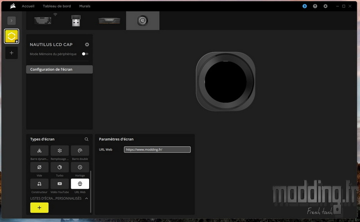The image size is (360, 222).
Task: Open Nautilus LCD Cap device settings gear
Action: tap(87, 45)
